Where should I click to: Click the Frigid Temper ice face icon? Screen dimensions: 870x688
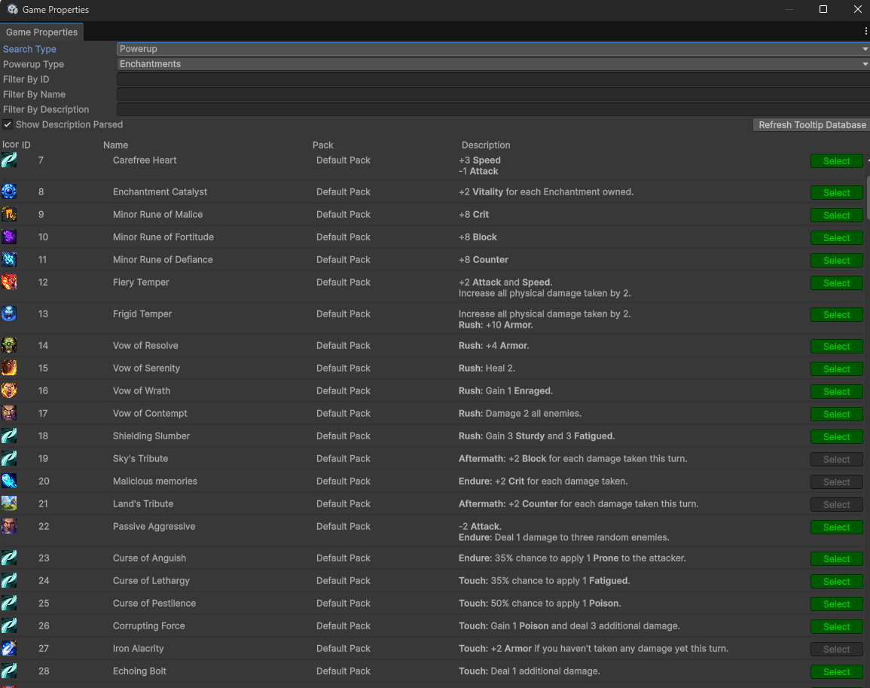[x=10, y=313]
